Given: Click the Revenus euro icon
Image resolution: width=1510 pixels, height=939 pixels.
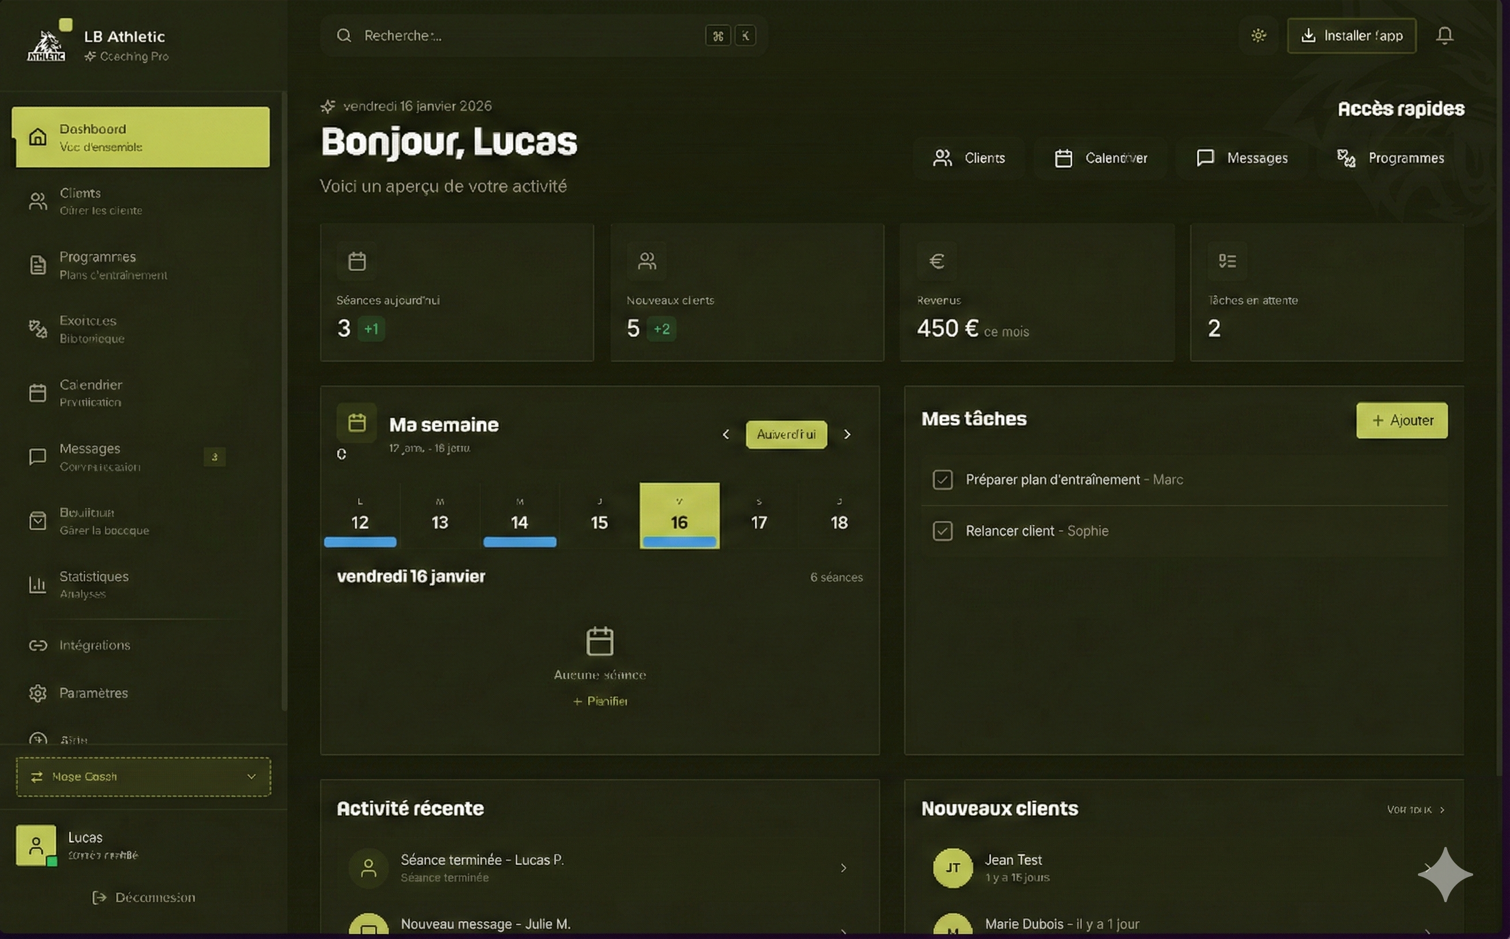Looking at the screenshot, I should coord(937,261).
